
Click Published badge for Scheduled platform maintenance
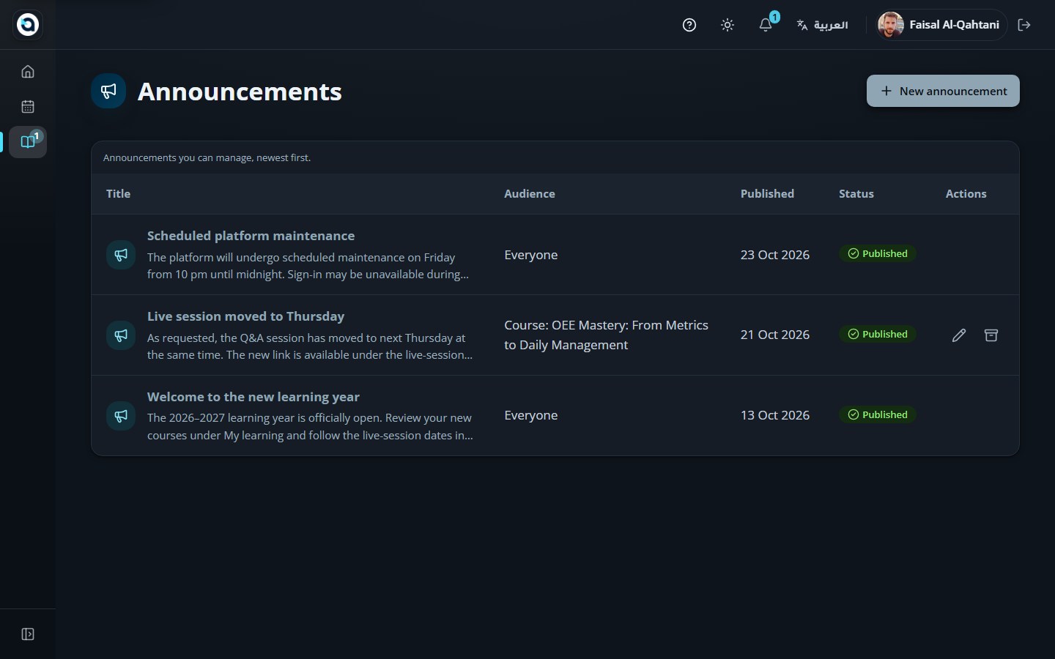coord(878,253)
